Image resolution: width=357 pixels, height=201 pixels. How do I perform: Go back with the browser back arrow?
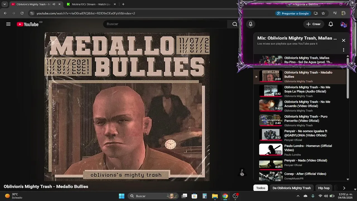point(5,13)
